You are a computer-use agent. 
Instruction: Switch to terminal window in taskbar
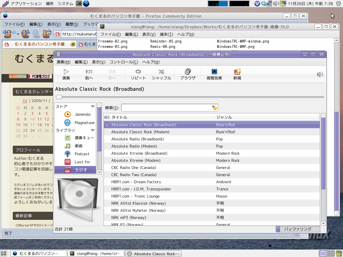coord(96,253)
